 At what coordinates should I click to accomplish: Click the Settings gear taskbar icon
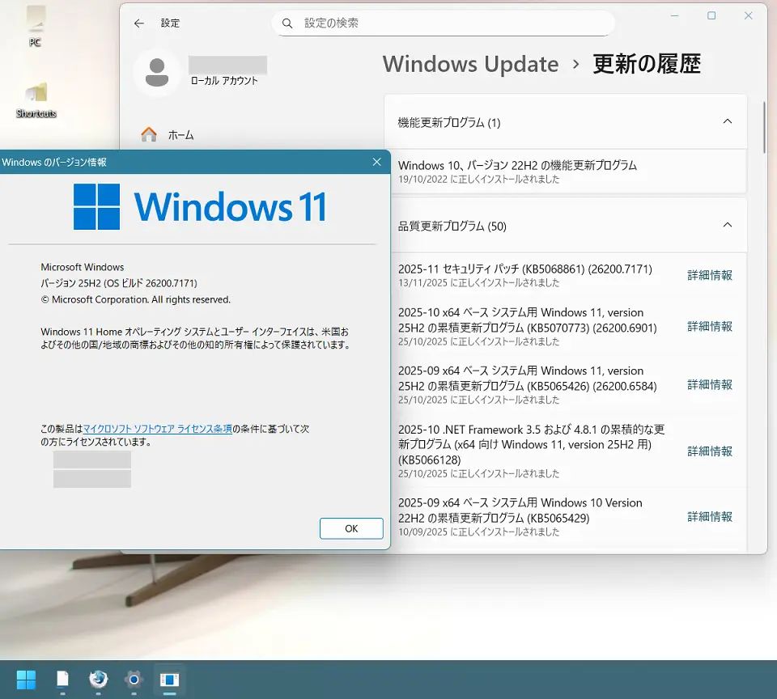(134, 678)
